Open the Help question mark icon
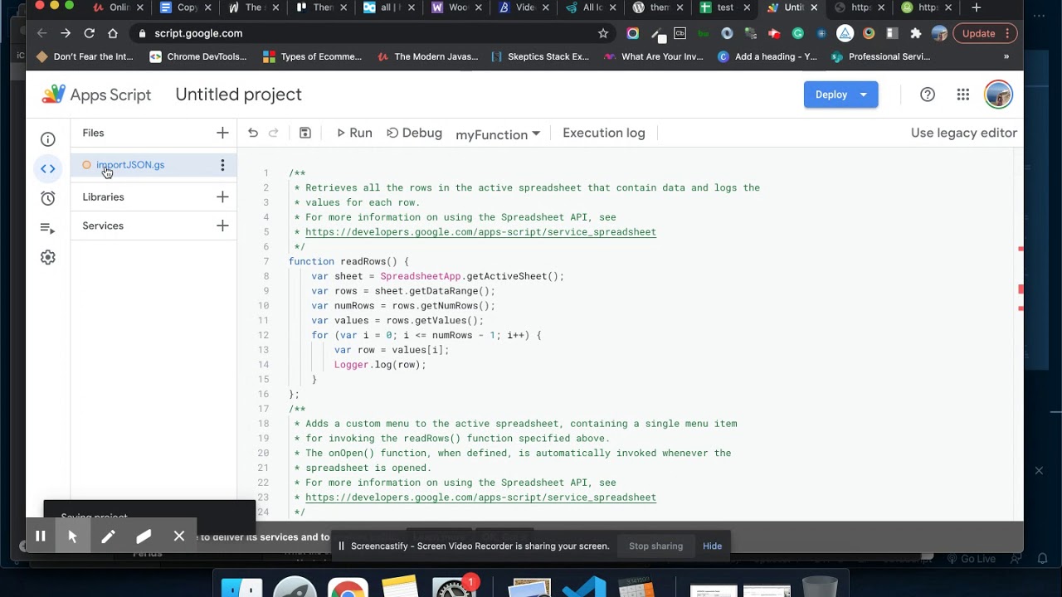This screenshot has width=1062, height=597. click(x=928, y=95)
